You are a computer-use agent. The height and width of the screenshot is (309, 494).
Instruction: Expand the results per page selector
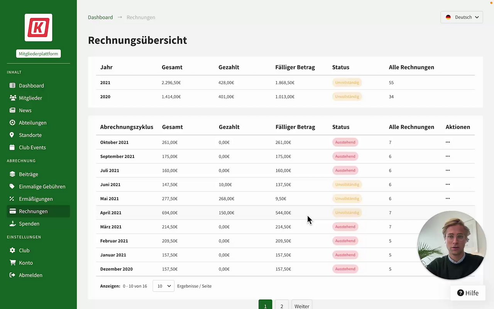tap(164, 286)
